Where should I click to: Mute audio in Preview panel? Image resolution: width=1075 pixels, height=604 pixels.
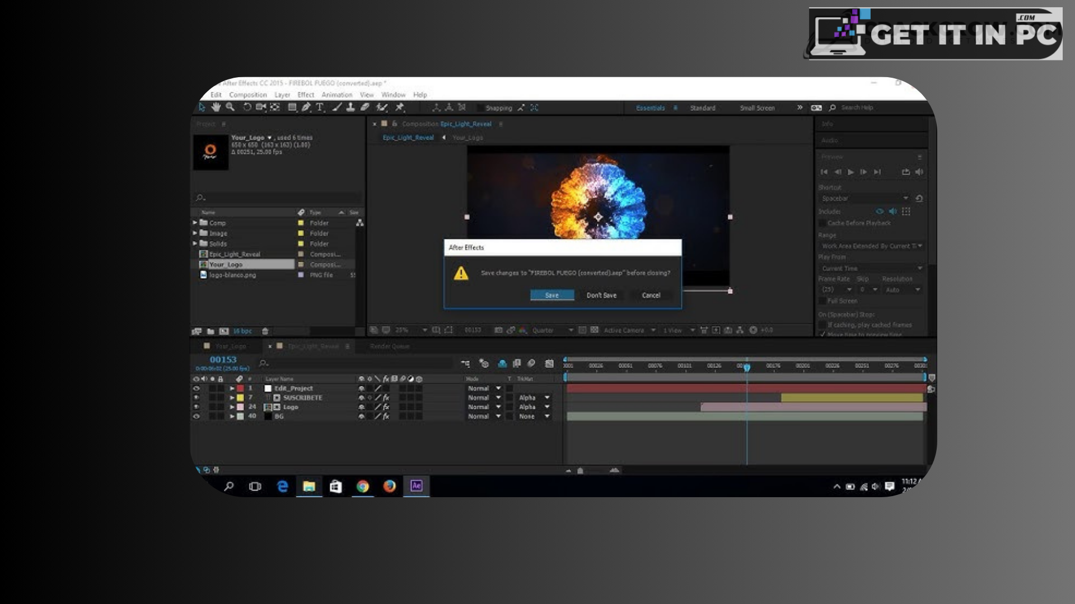[919, 172]
